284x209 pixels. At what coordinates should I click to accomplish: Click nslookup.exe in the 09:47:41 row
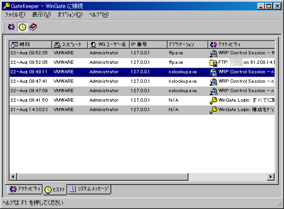(x=183, y=81)
